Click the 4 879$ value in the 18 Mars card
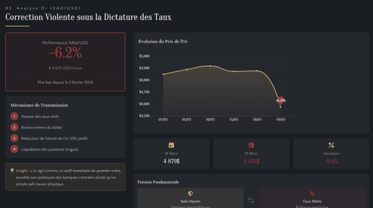This screenshot has width=373, height=208. pos(171,161)
